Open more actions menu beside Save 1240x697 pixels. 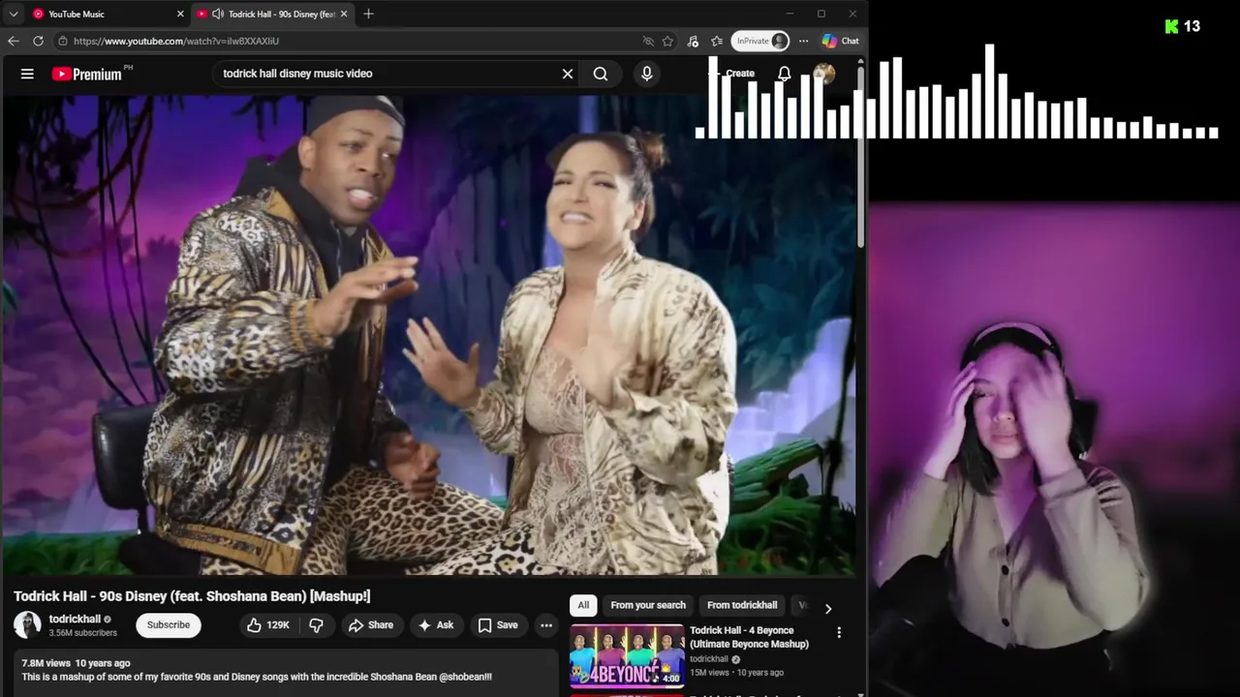546,625
